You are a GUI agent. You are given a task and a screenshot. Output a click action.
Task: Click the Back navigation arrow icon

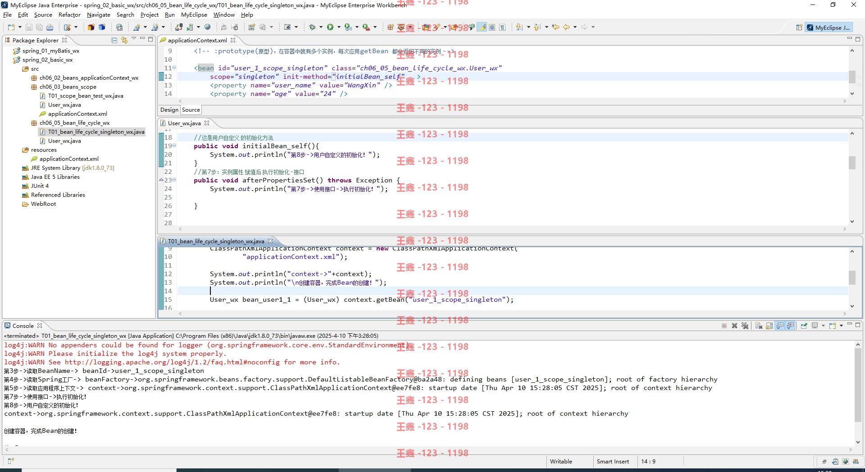566,27
